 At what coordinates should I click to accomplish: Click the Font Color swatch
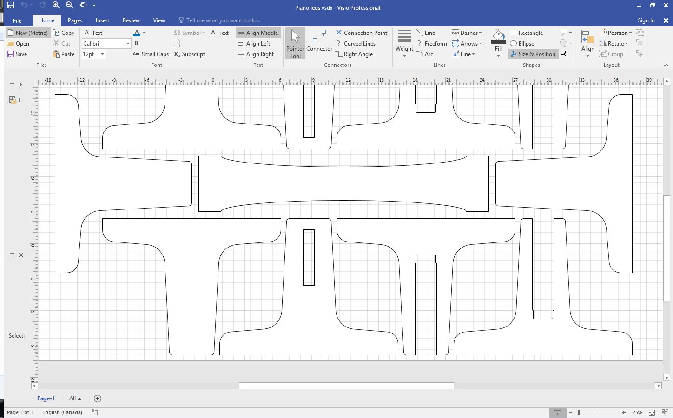coord(136,33)
